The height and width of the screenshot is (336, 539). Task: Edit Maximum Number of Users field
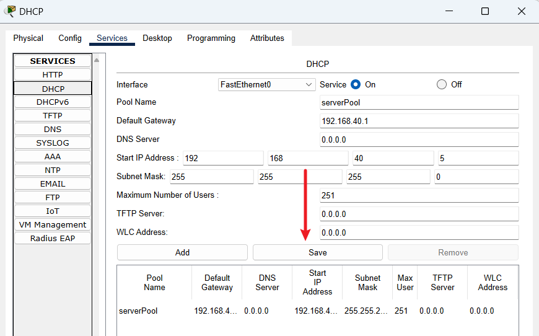tap(419, 195)
